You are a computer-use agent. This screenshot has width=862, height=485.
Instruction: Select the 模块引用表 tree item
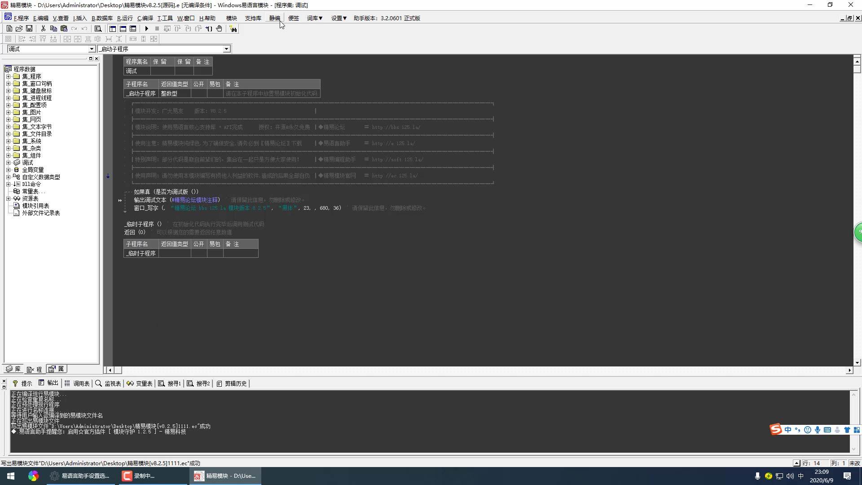(35, 206)
